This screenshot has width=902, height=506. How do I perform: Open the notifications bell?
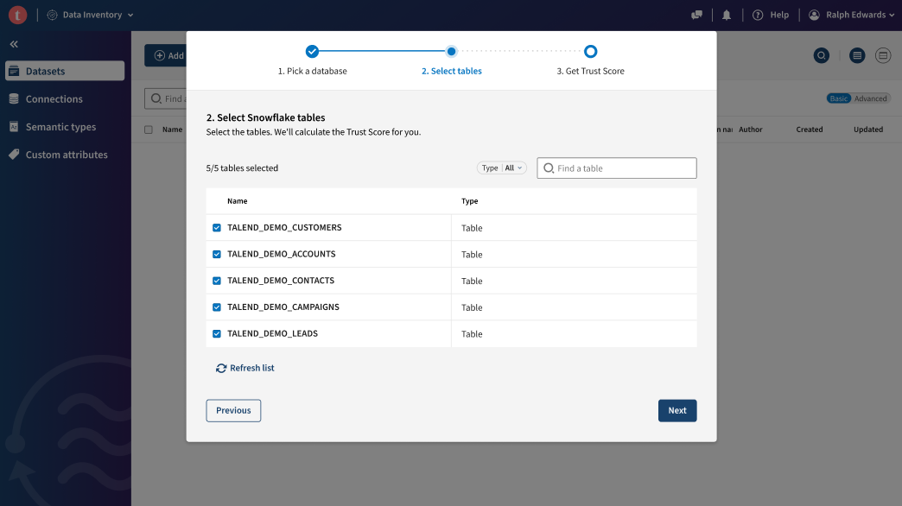coord(727,15)
